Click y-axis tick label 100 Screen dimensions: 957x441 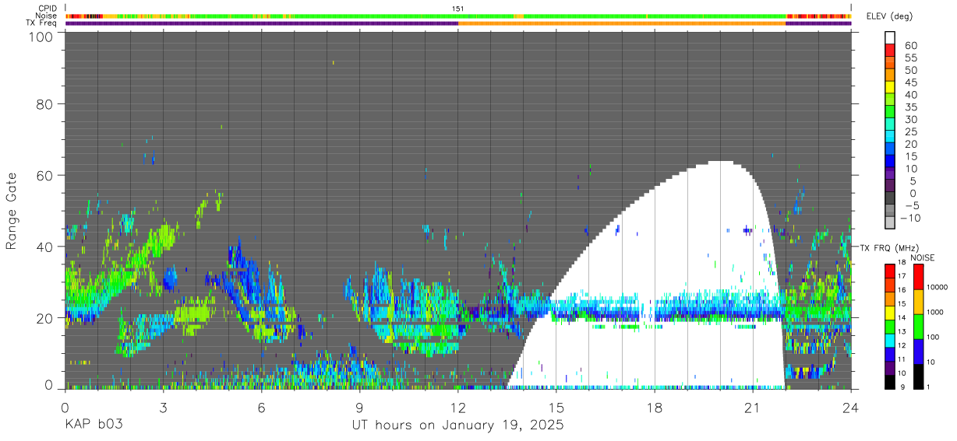click(41, 37)
